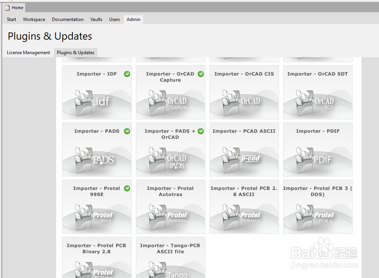This screenshot has width=379, height=278.
Task: Click the green check on Importer - OrCAD Capture
Action: click(x=201, y=74)
